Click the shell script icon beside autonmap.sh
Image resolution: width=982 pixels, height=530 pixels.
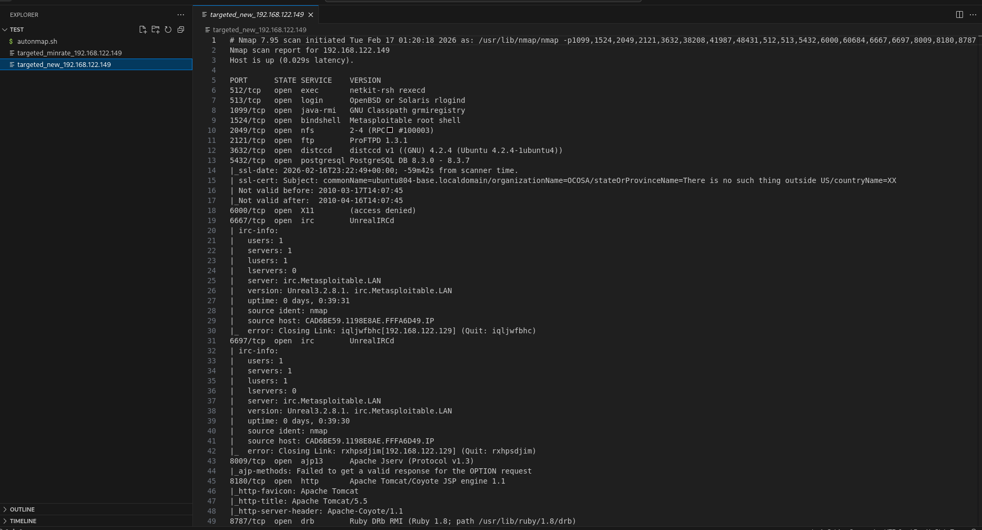(12, 41)
